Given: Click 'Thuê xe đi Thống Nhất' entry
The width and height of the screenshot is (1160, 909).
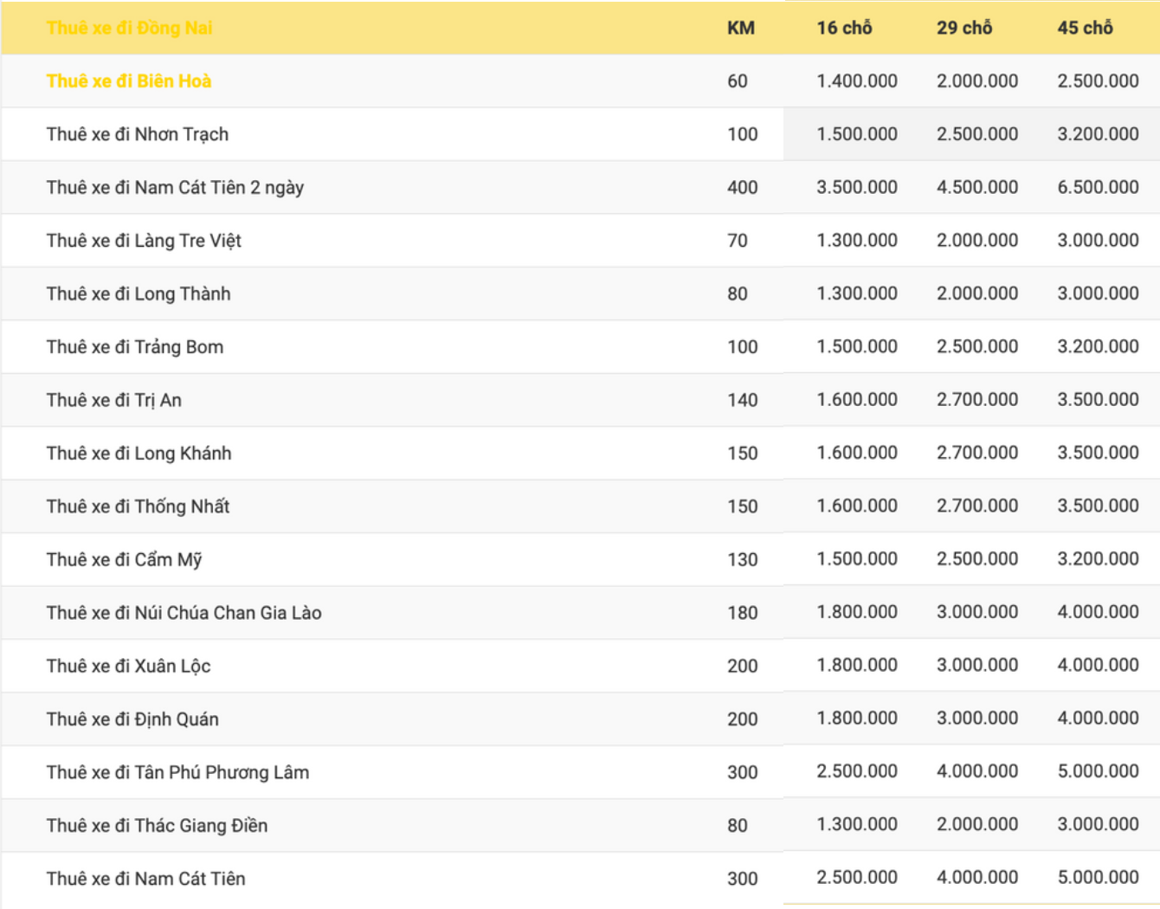Looking at the screenshot, I should click(x=138, y=506).
